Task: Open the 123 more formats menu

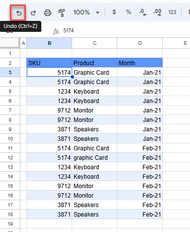Action: click(172, 12)
